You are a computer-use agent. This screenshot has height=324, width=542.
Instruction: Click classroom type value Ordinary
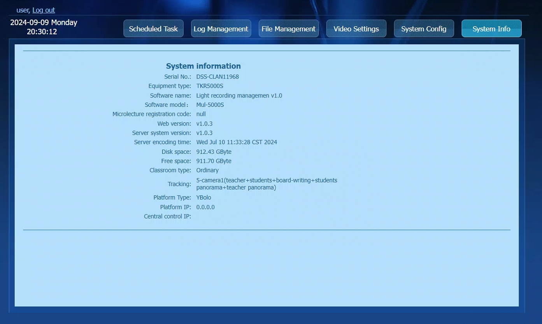click(x=207, y=170)
